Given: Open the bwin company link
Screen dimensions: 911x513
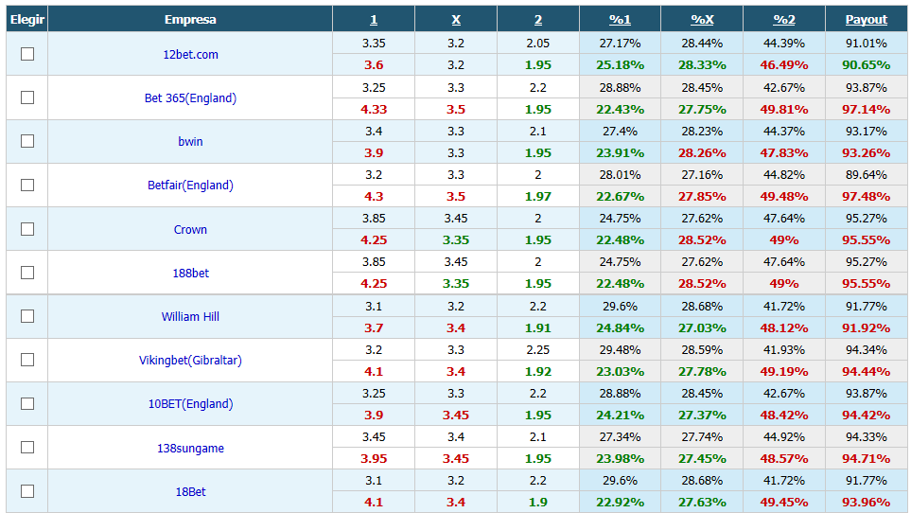Looking at the screenshot, I should coord(190,142).
